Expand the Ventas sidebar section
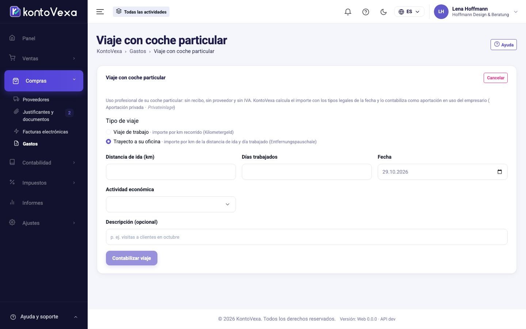 44,58
